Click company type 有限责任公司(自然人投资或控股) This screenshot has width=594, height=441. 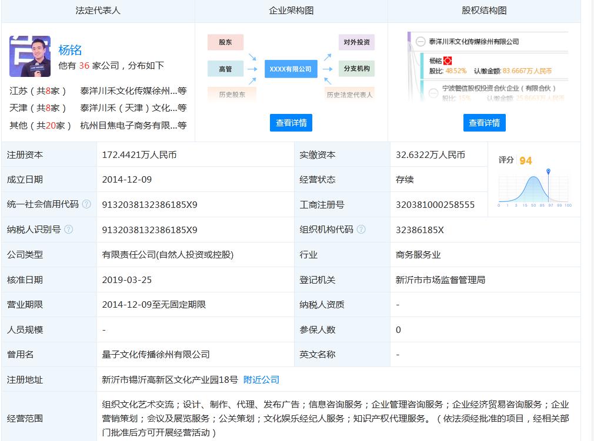coord(168,254)
